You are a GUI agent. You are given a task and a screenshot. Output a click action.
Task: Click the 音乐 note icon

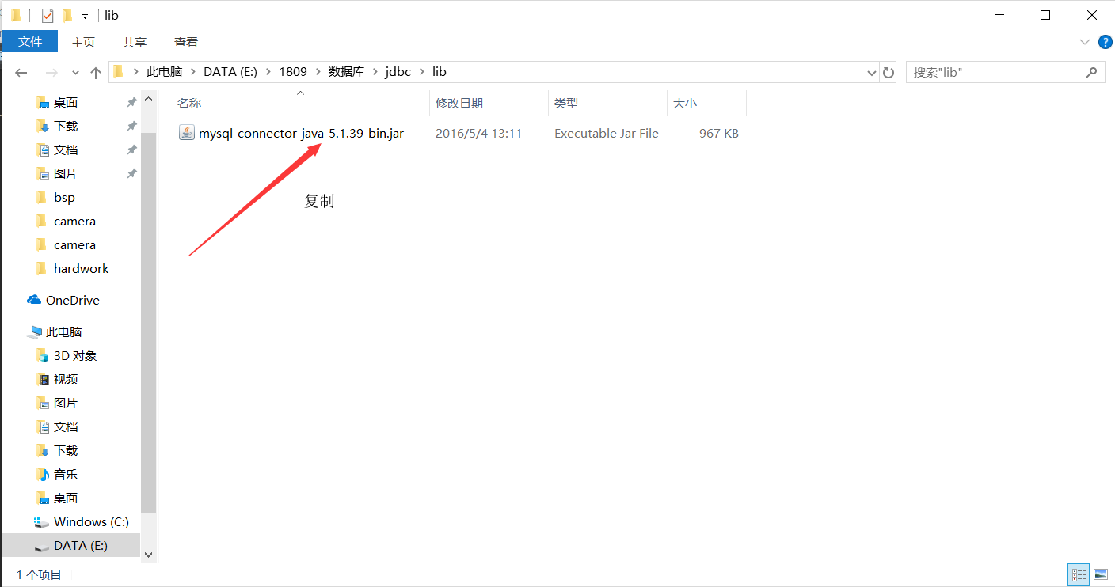click(43, 475)
